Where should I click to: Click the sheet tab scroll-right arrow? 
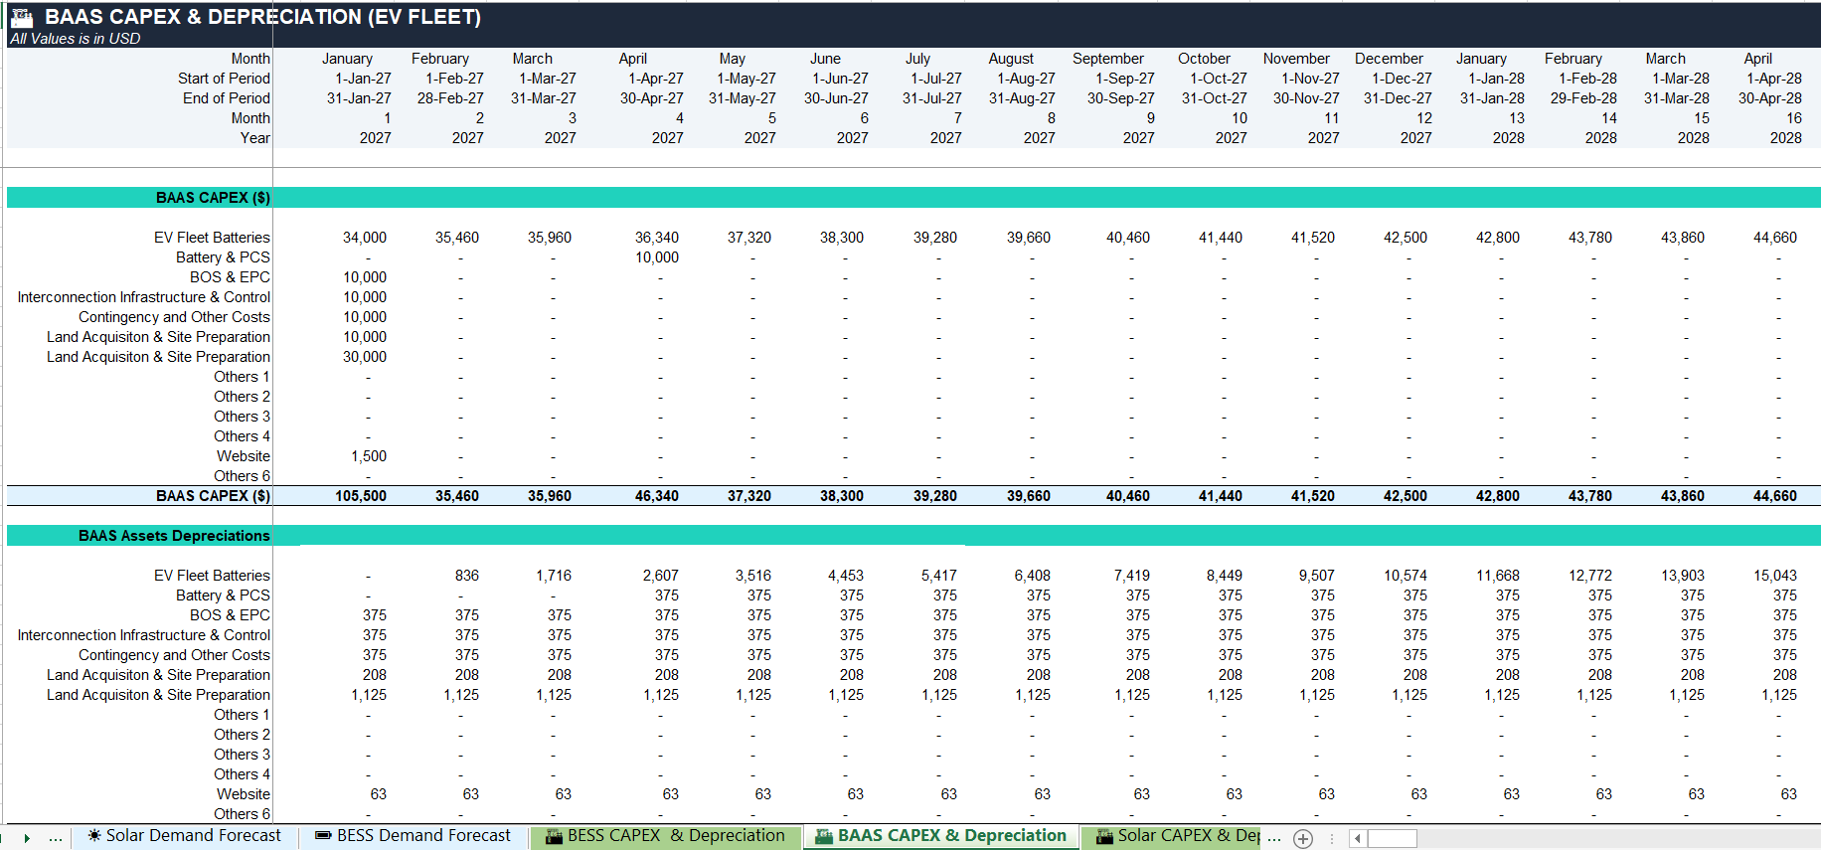pos(27,838)
